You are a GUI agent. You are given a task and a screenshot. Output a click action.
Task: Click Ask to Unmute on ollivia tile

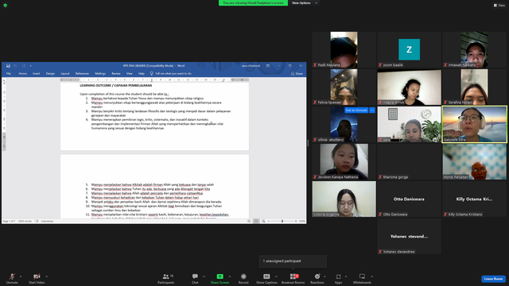[x=356, y=110]
